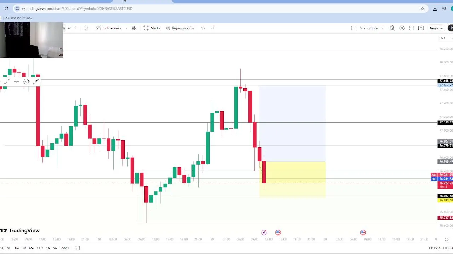Viewport: 453px width, 254px height.
Task: Select the layout setup square icon
Action: [x=354, y=28]
